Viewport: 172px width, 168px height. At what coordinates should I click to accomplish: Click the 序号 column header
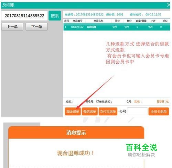(x=66, y=21)
